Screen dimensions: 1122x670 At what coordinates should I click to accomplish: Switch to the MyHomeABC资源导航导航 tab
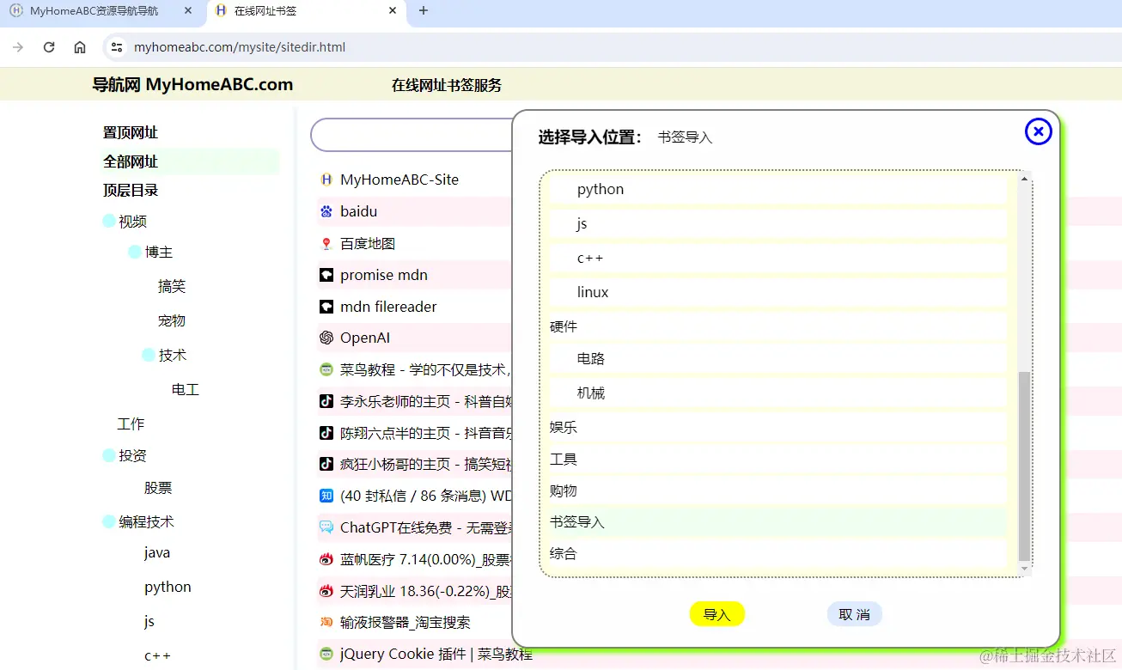[x=95, y=11]
